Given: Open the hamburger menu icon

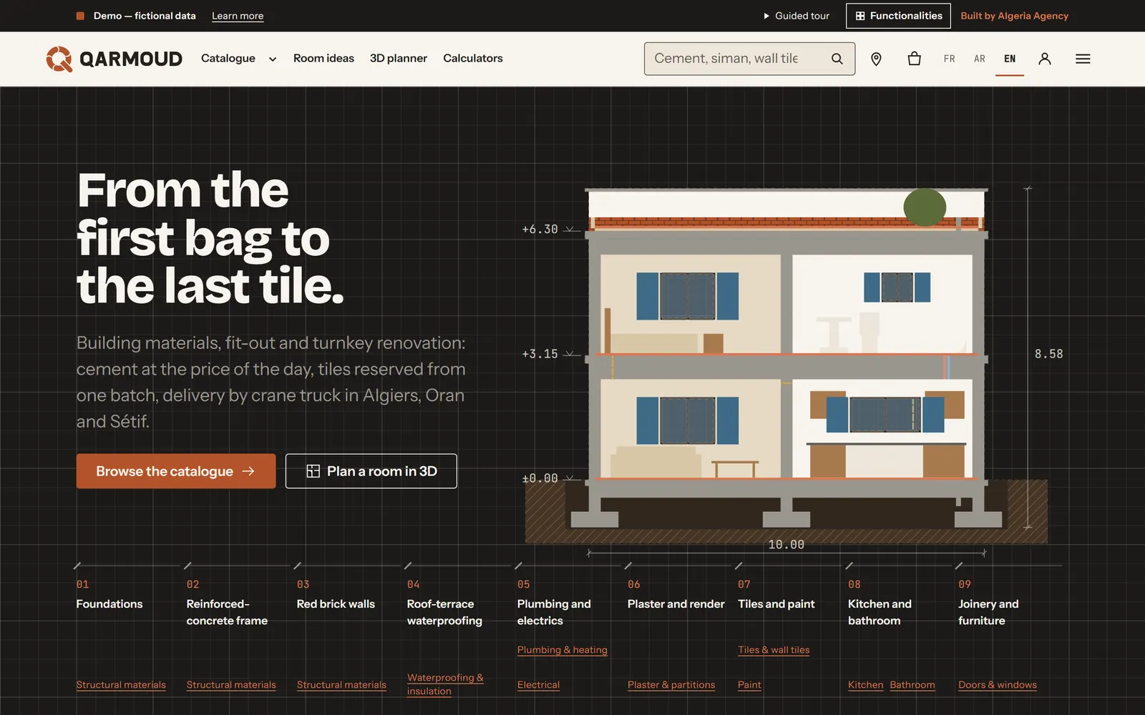Looking at the screenshot, I should [1083, 59].
